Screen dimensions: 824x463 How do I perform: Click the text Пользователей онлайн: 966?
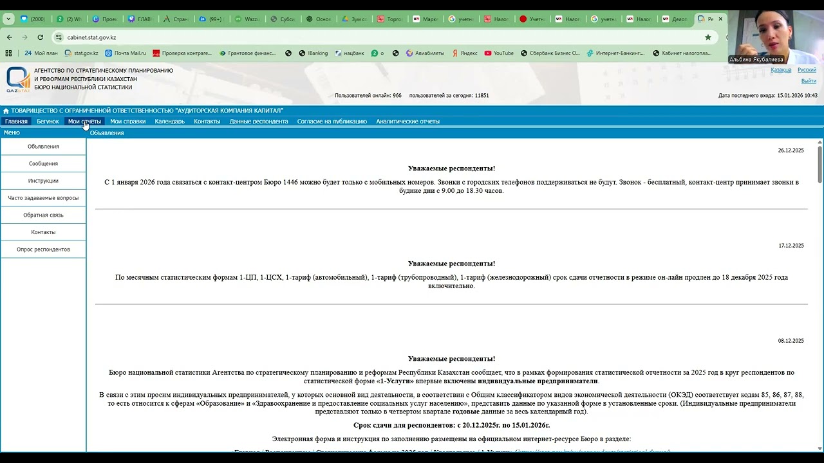coord(368,95)
